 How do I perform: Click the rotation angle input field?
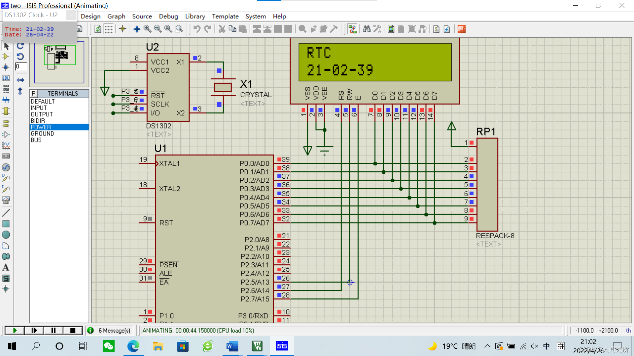20,66
